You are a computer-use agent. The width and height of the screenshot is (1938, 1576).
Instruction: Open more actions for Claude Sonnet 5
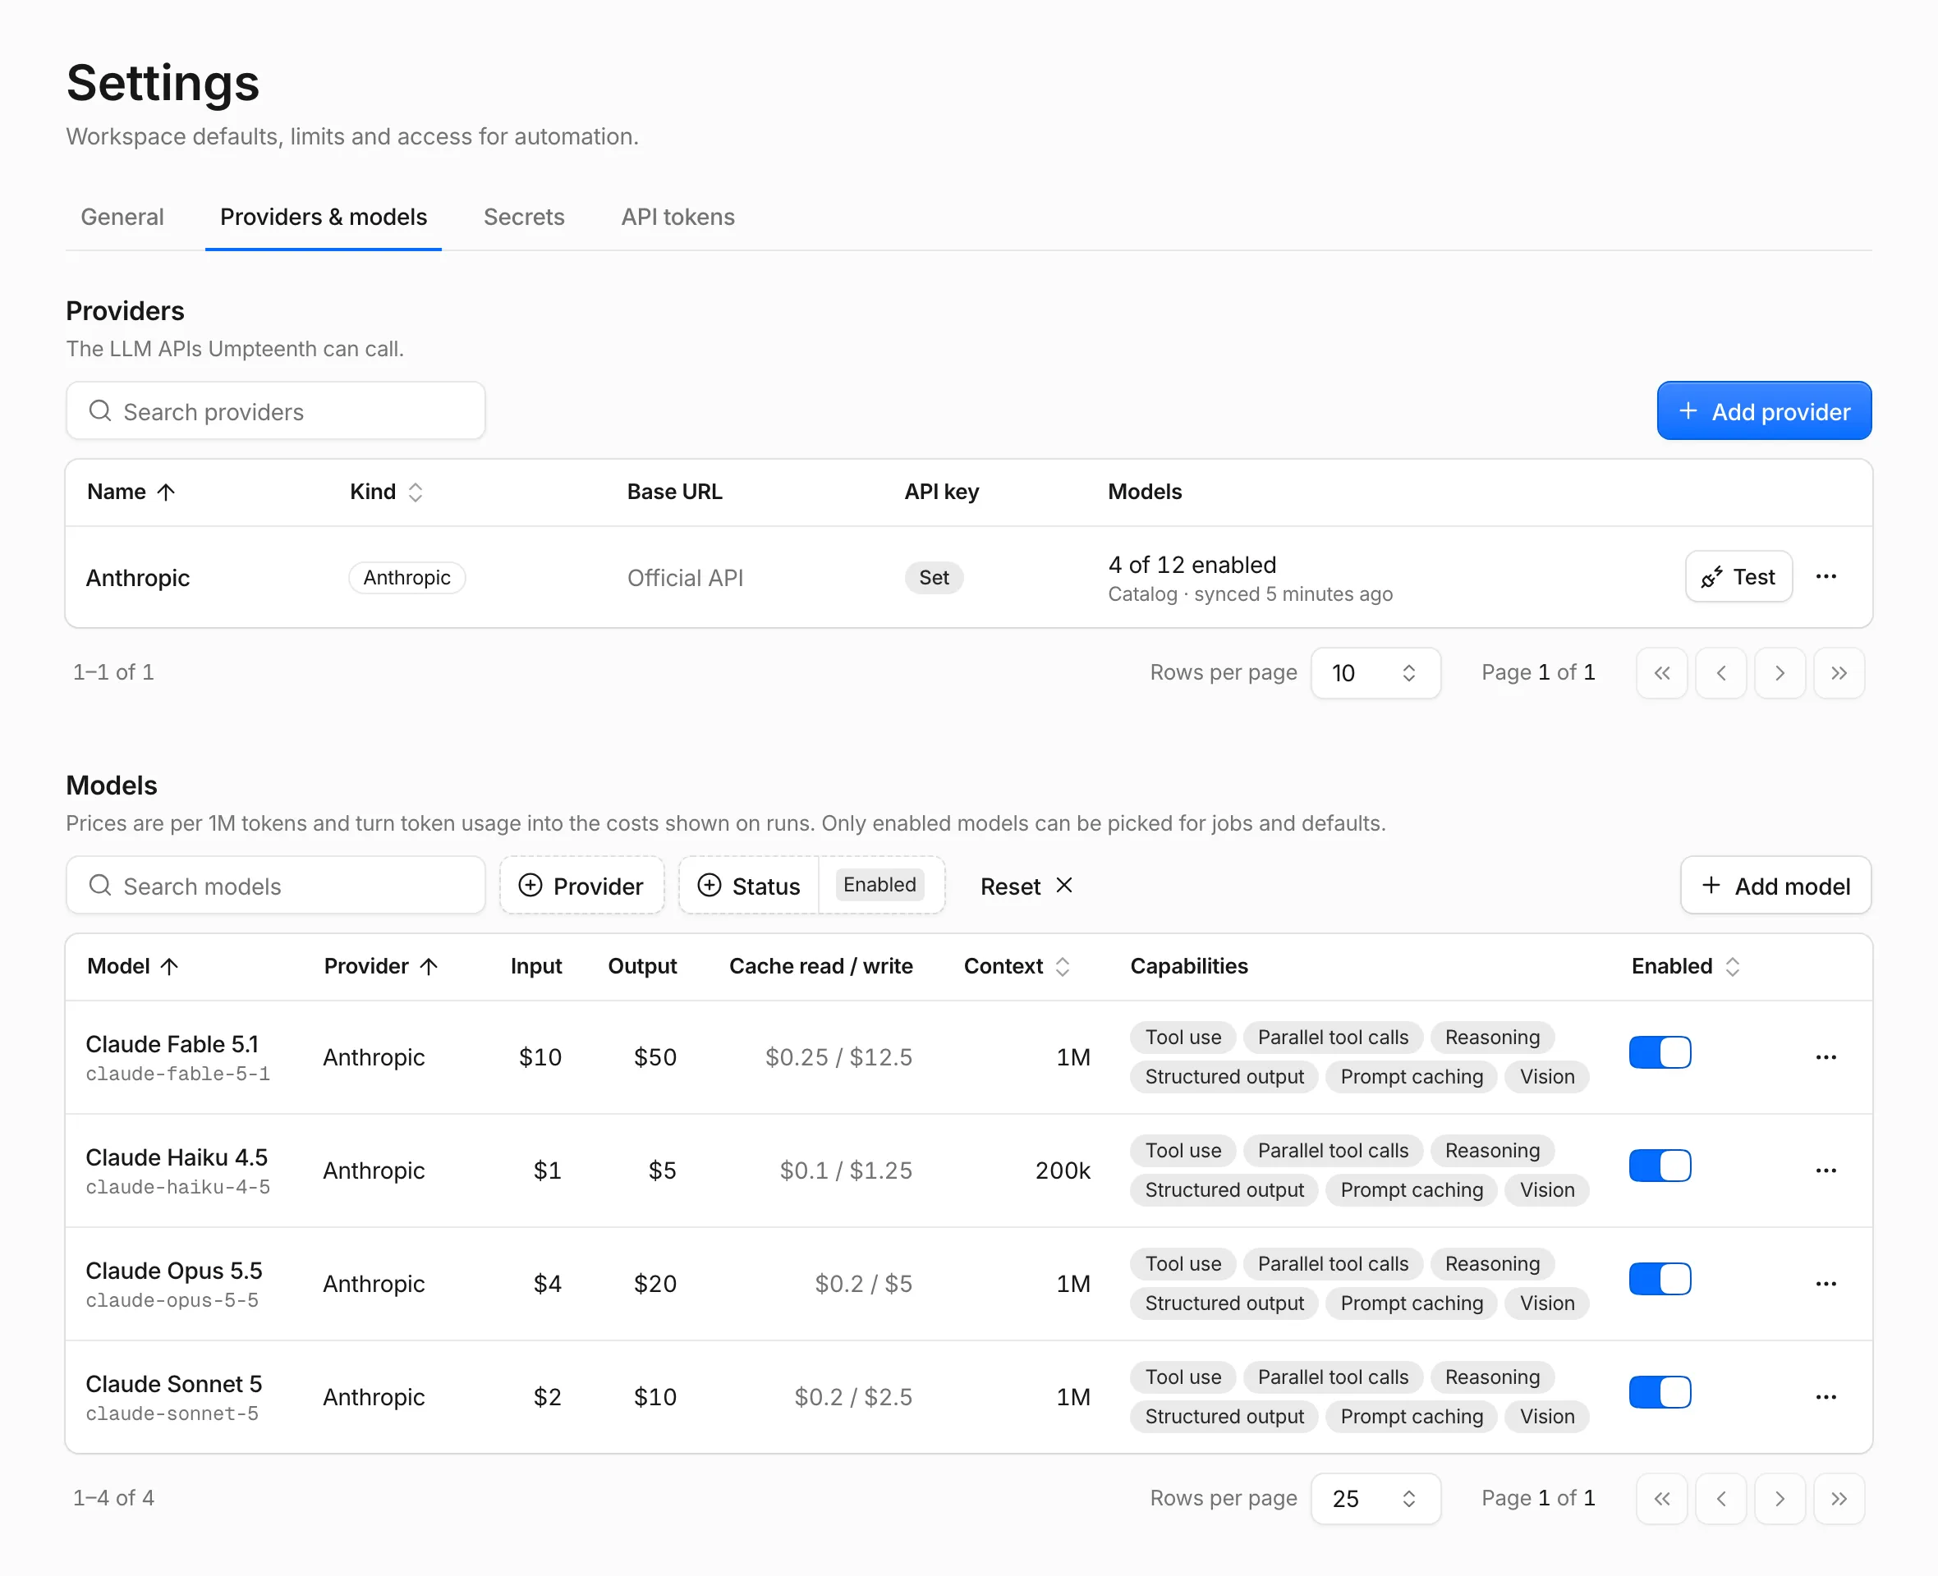point(1826,1397)
